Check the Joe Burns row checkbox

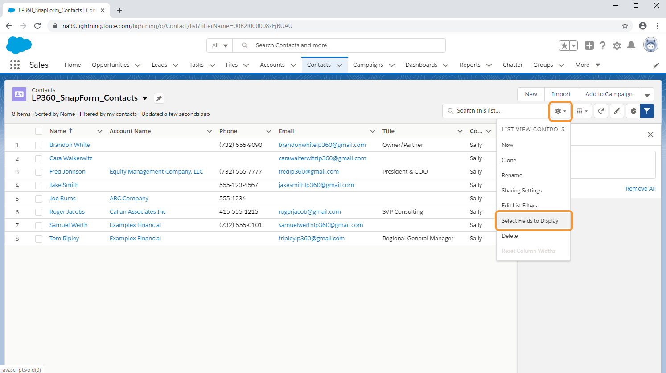click(x=39, y=199)
